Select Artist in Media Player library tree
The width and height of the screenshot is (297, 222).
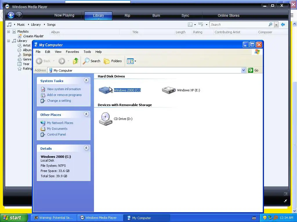[27, 45]
